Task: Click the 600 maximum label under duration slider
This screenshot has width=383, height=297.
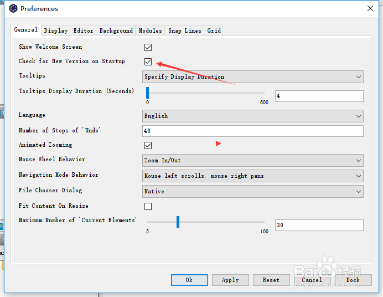Action: pos(264,103)
